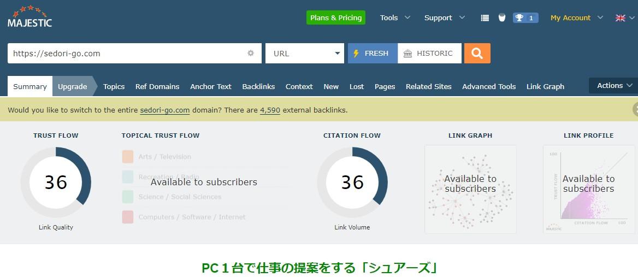Click the URL search input field
This screenshot has width=638, height=277.
pyautogui.click(x=126, y=54)
